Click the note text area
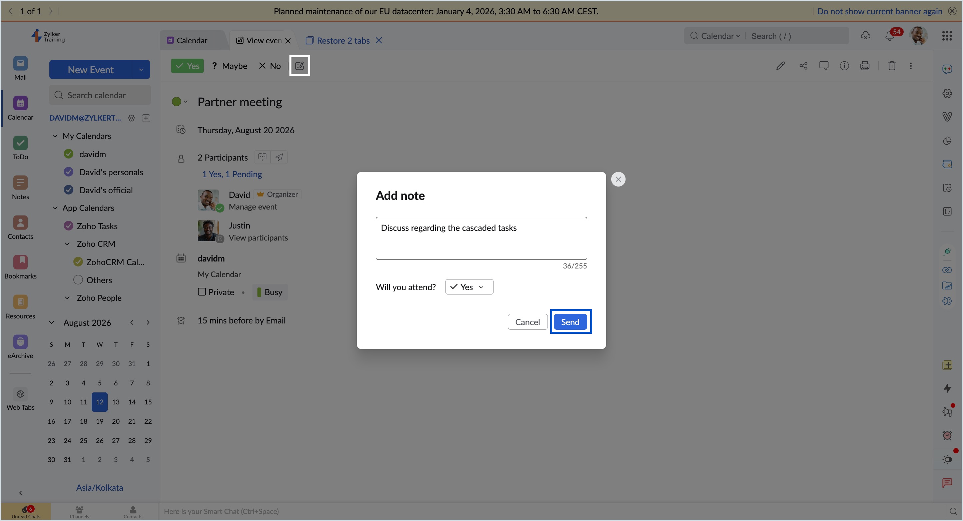Screen dimensions: 963x521 tap(481, 238)
